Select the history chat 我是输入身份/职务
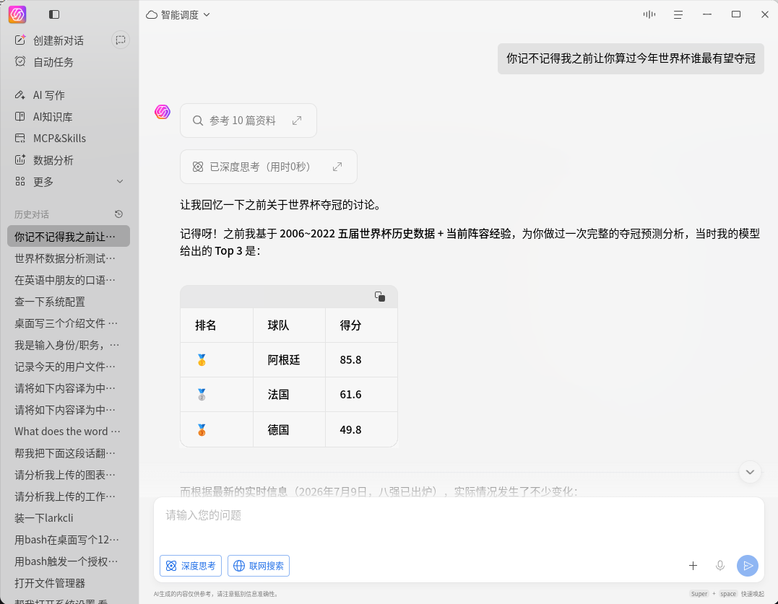 pos(69,345)
